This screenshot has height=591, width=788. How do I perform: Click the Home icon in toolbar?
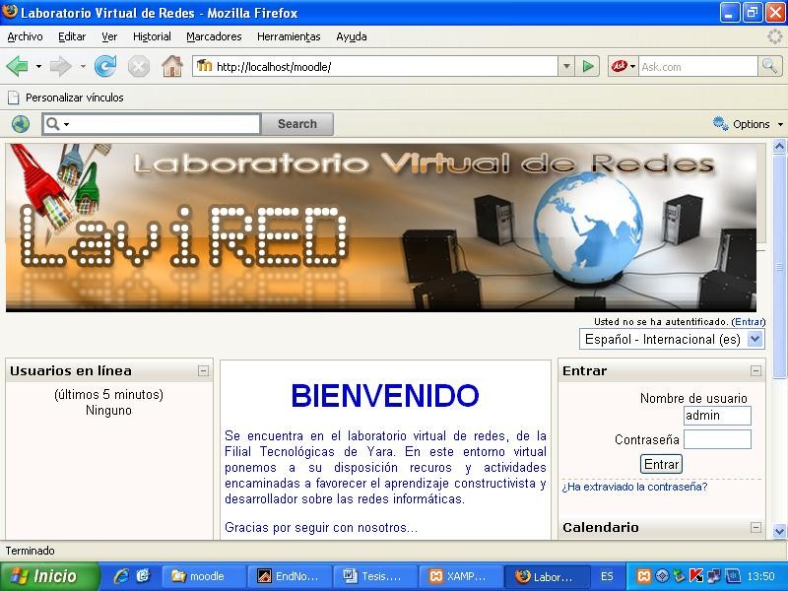tap(172, 67)
